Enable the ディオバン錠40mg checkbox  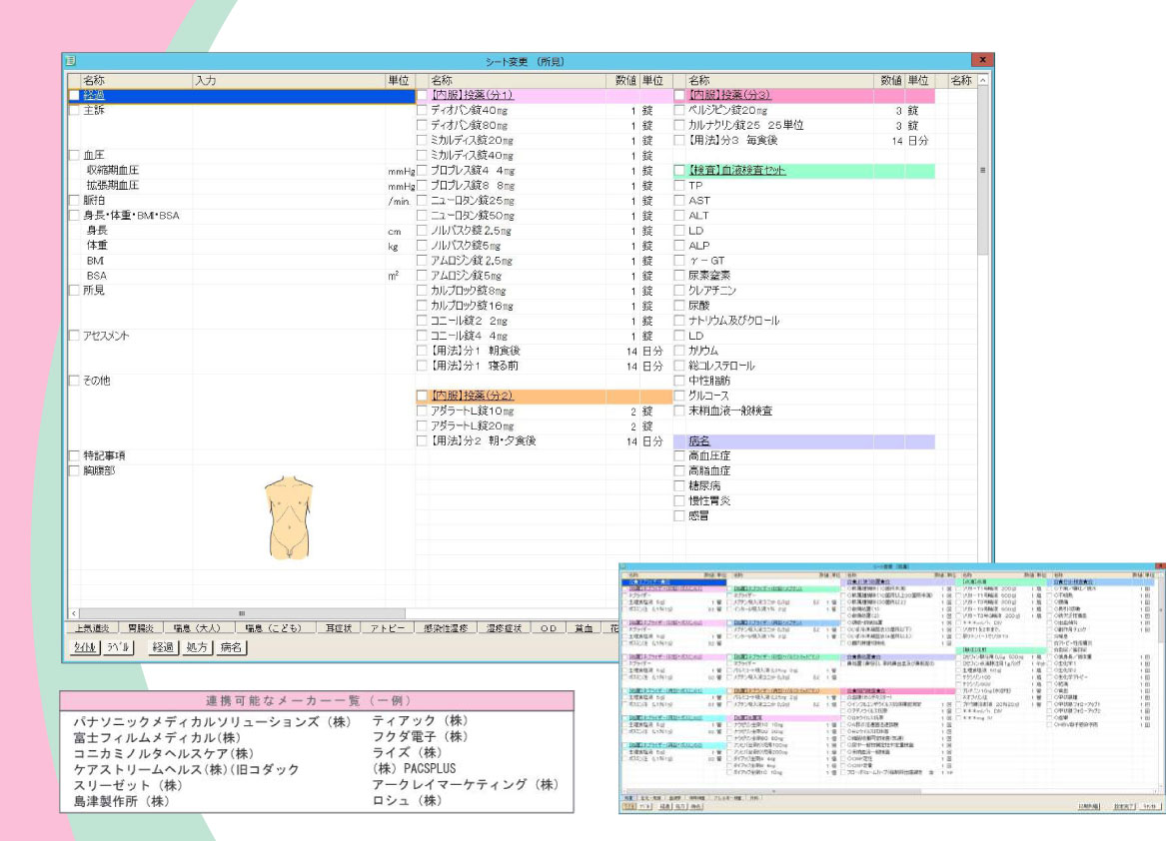[x=422, y=111]
